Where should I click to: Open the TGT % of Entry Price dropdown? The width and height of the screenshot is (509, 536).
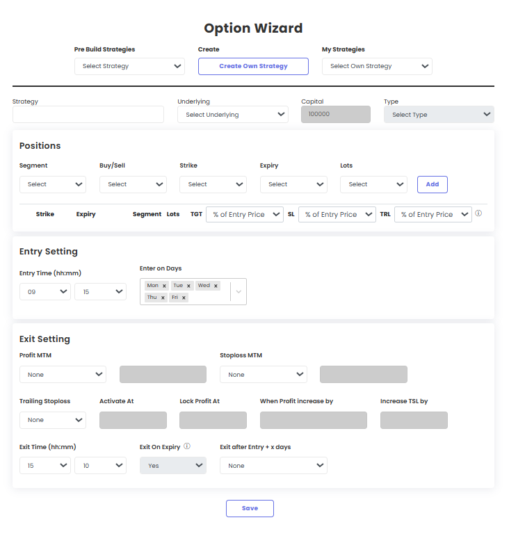(x=245, y=214)
